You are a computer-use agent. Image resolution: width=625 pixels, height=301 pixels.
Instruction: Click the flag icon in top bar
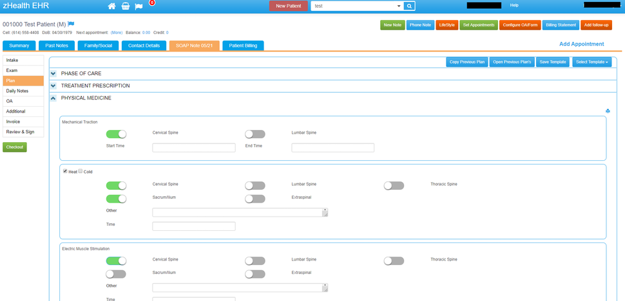coord(139,6)
